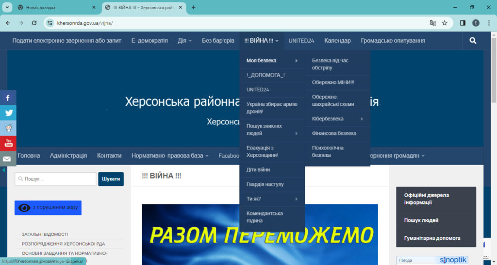Open the Гуманітарна допомога link
The width and height of the screenshot is (497, 265).
coord(432,238)
